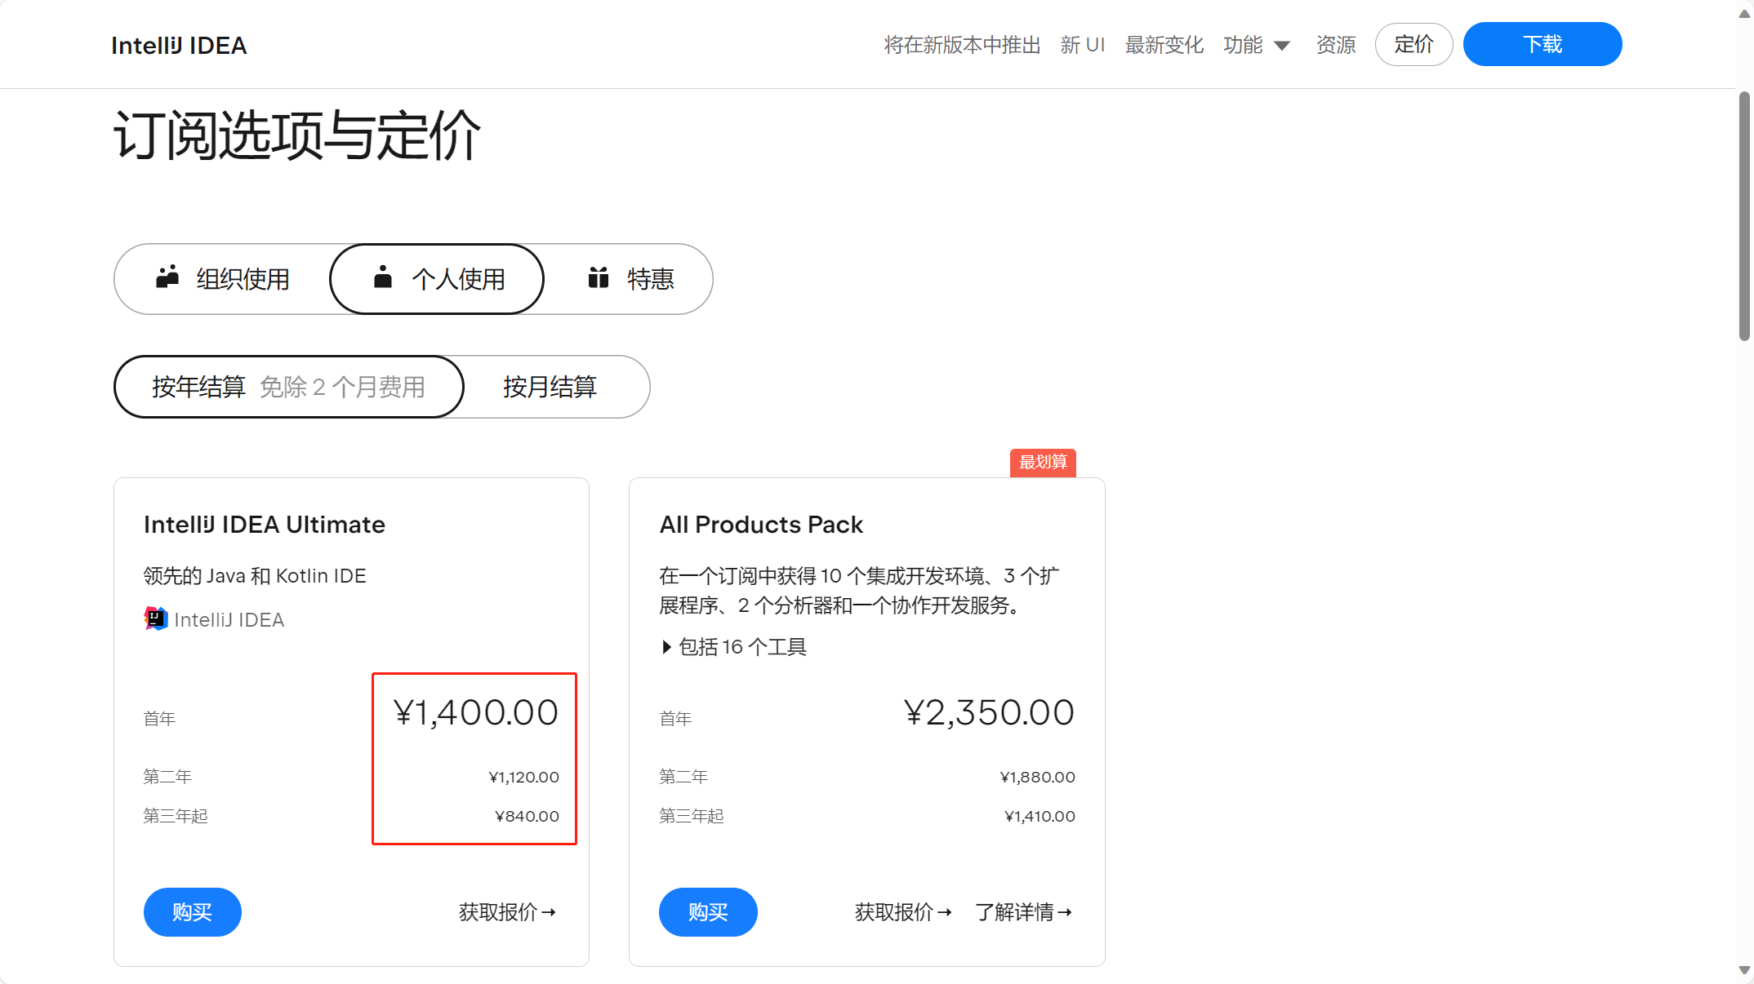Go to 新 UI navigation item

(1082, 45)
